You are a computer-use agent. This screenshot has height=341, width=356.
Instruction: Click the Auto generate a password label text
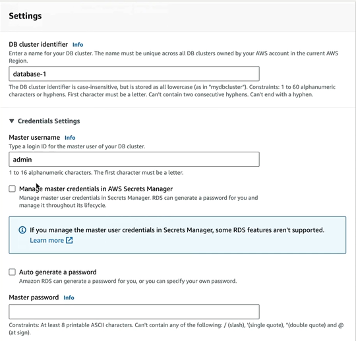[x=58, y=272]
